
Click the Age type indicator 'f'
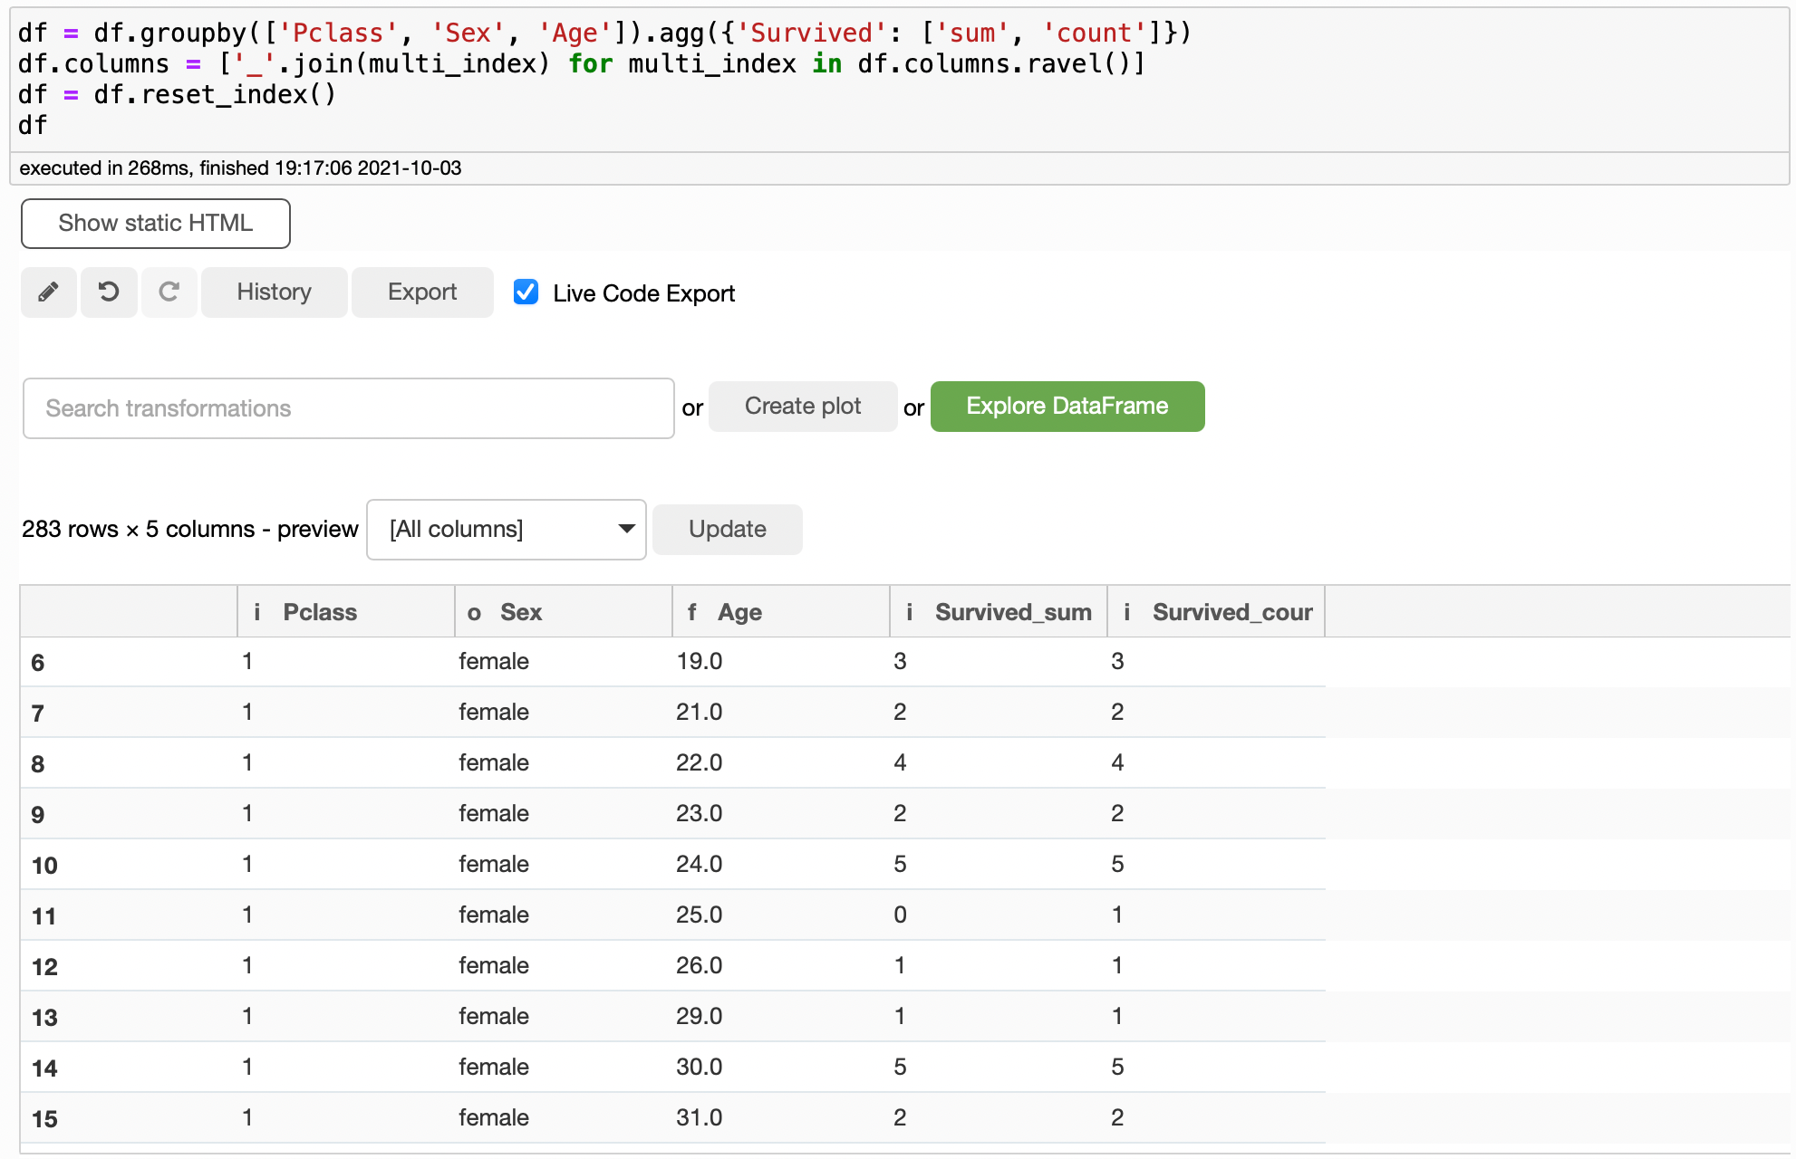tap(691, 612)
